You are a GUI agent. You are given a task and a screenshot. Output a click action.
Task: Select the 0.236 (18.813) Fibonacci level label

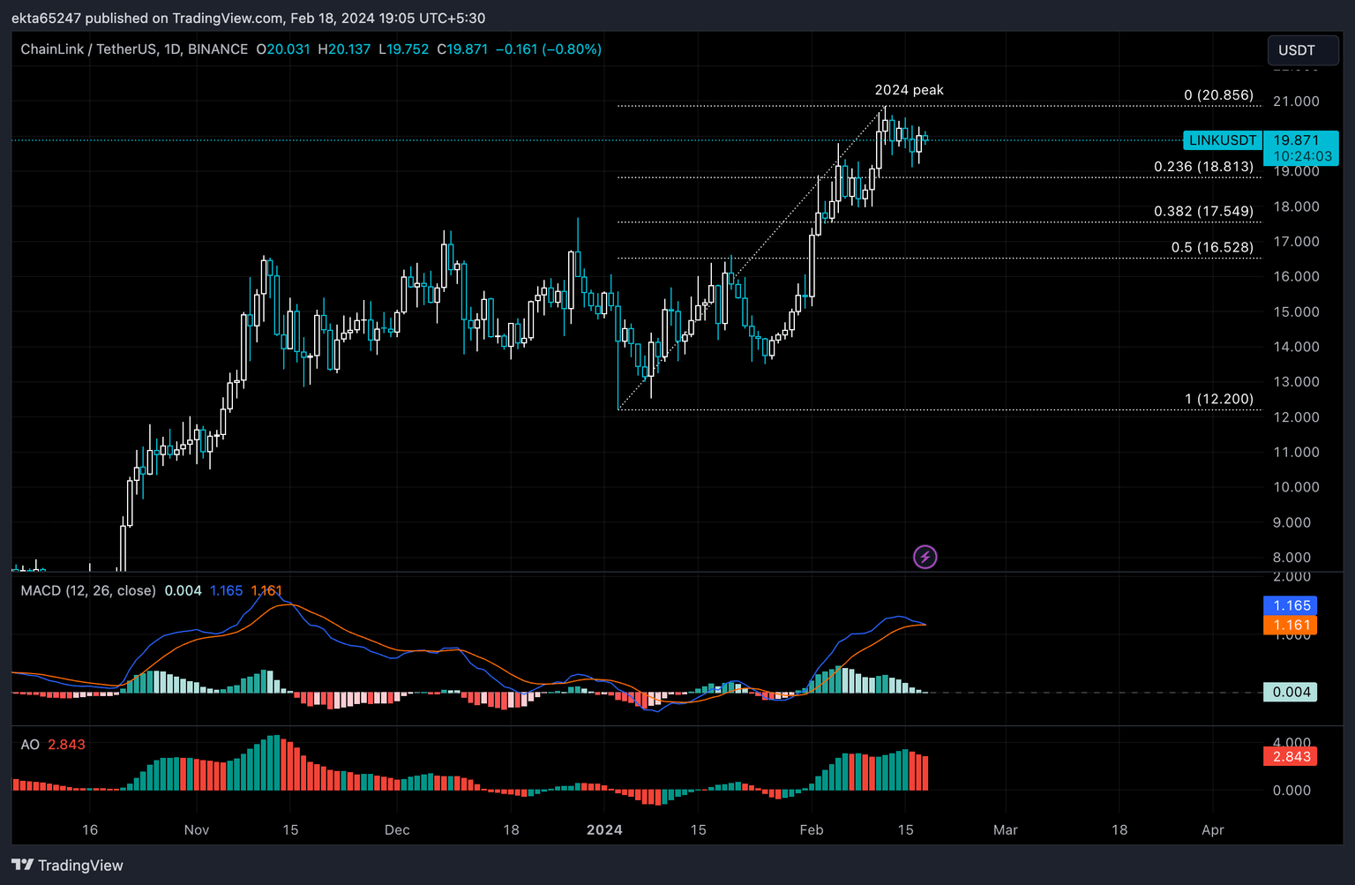(1203, 167)
